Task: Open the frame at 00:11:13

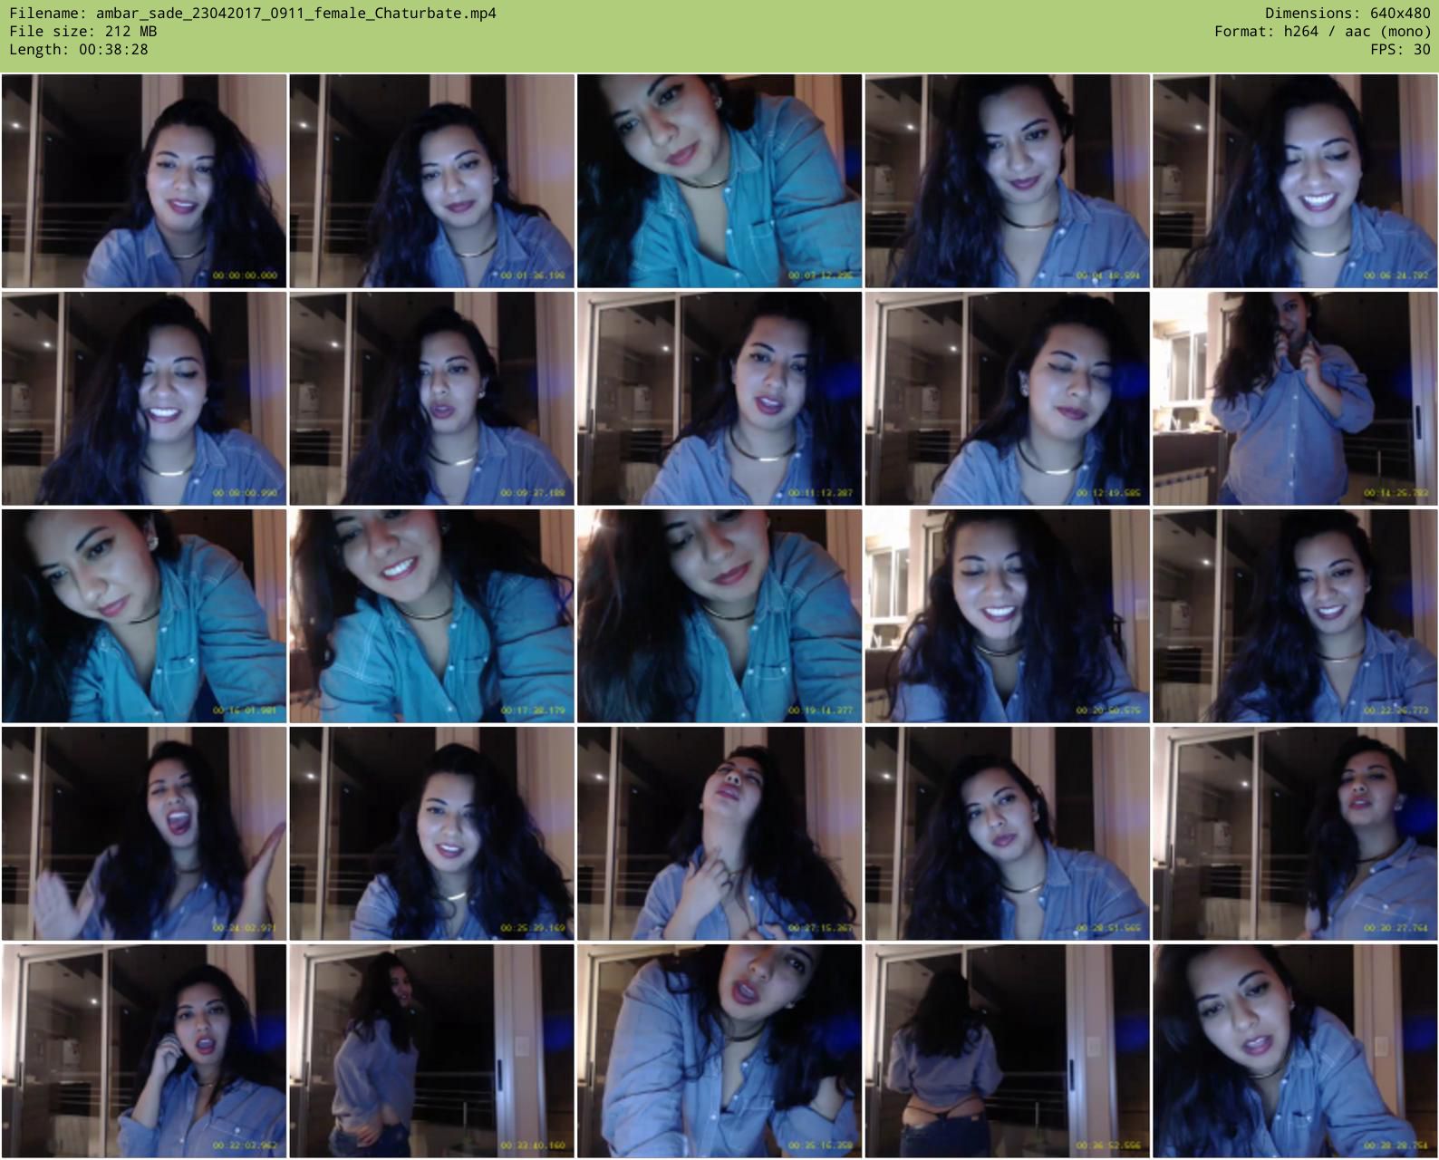Action: (719, 399)
